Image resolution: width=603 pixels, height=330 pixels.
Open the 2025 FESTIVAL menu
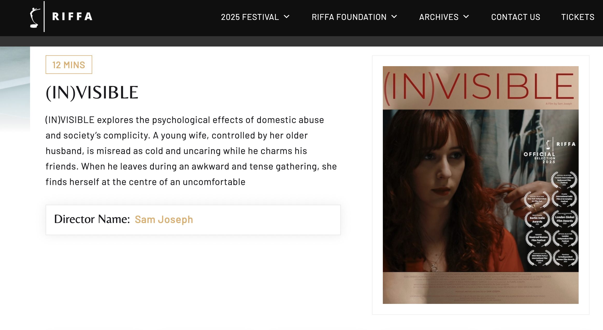tap(249, 17)
